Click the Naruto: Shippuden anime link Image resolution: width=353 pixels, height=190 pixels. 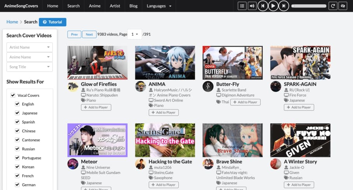click(x=102, y=95)
